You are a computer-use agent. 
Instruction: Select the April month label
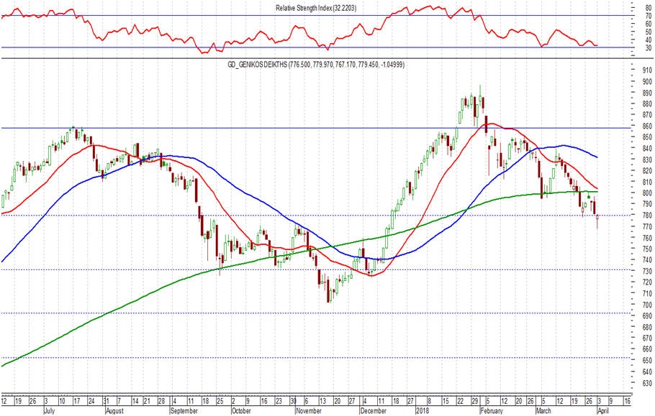602,410
